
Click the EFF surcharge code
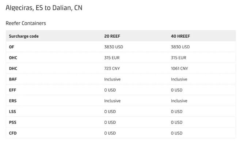[12, 90]
